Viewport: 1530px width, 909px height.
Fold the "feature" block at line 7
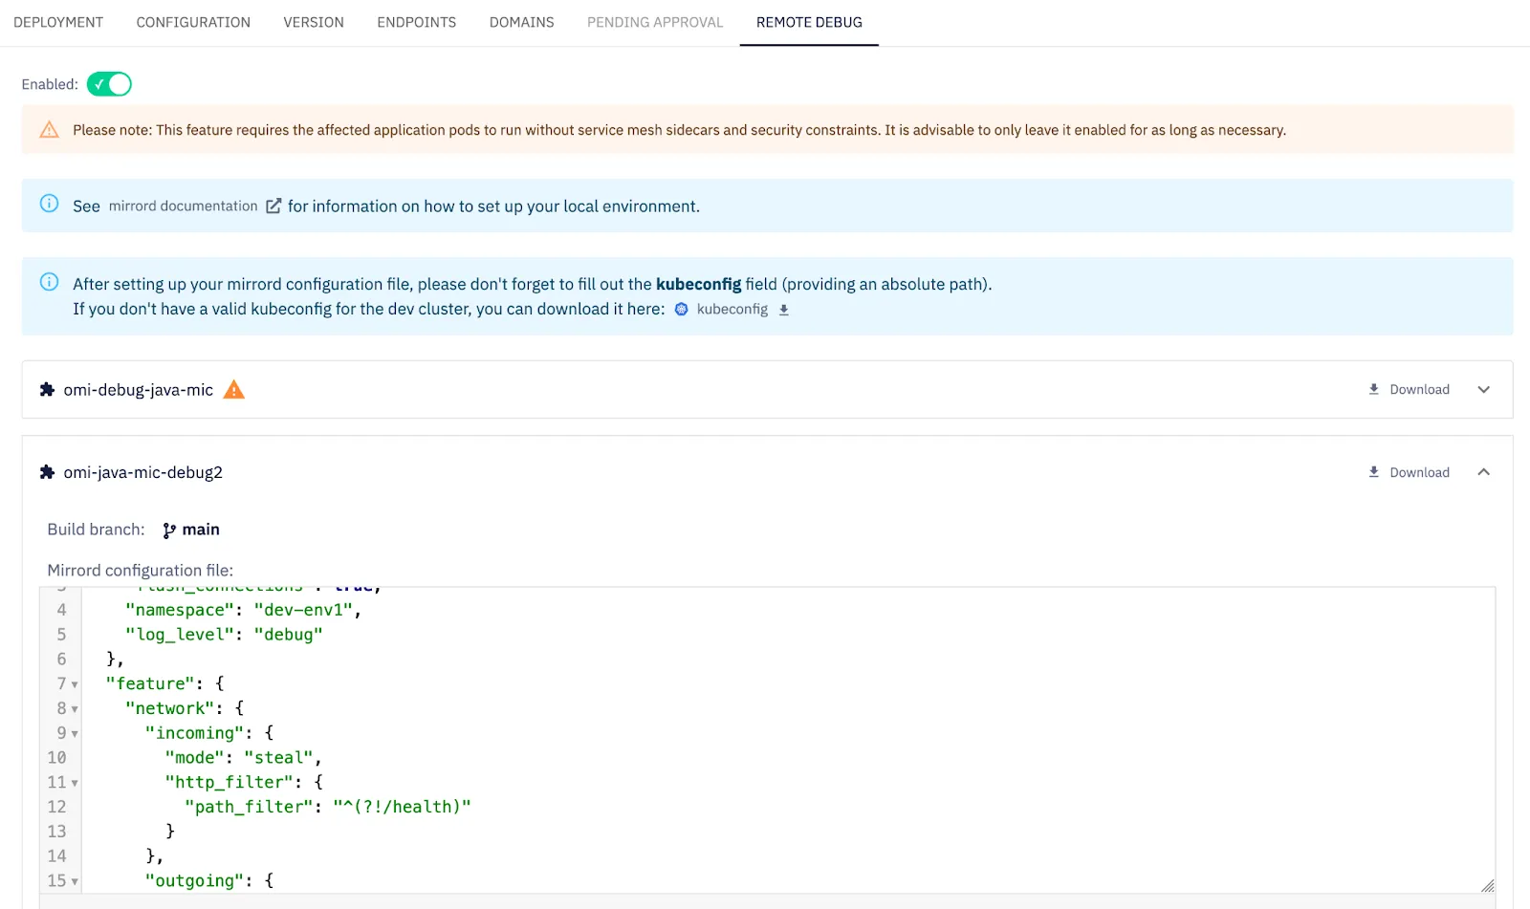pyautogui.click(x=75, y=684)
